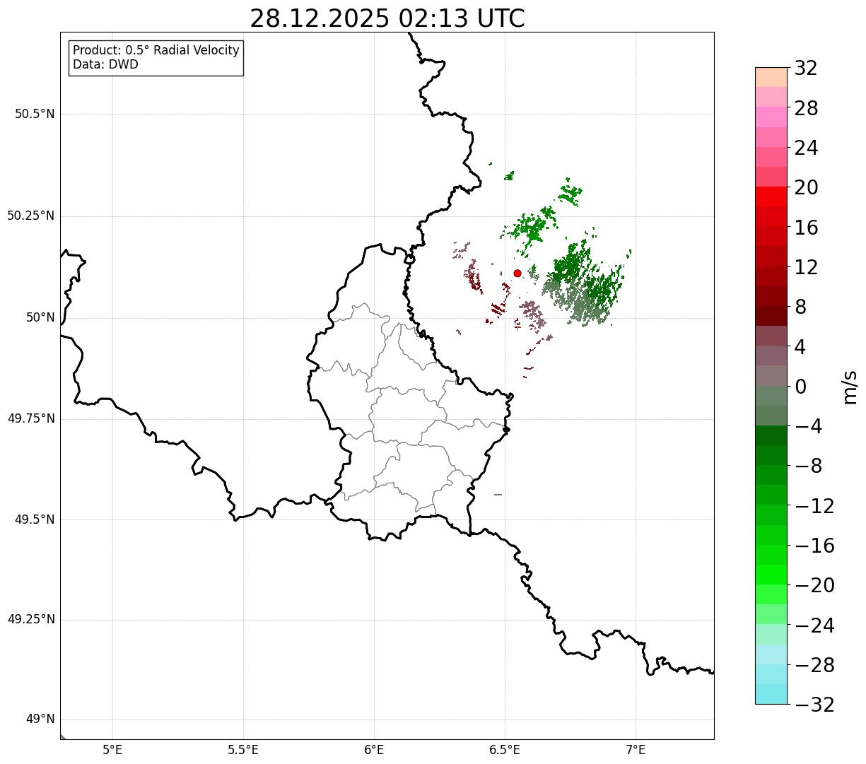The width and height of the screenshot is (866, 764).
Task: Click the colorbar tick label "32"
Action: [806, 69]
